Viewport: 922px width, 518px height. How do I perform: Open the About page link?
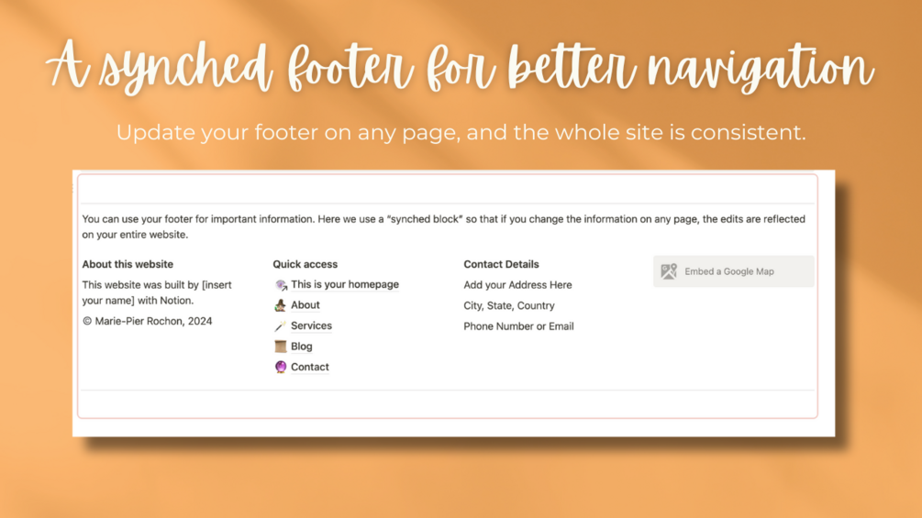(305, 304)
